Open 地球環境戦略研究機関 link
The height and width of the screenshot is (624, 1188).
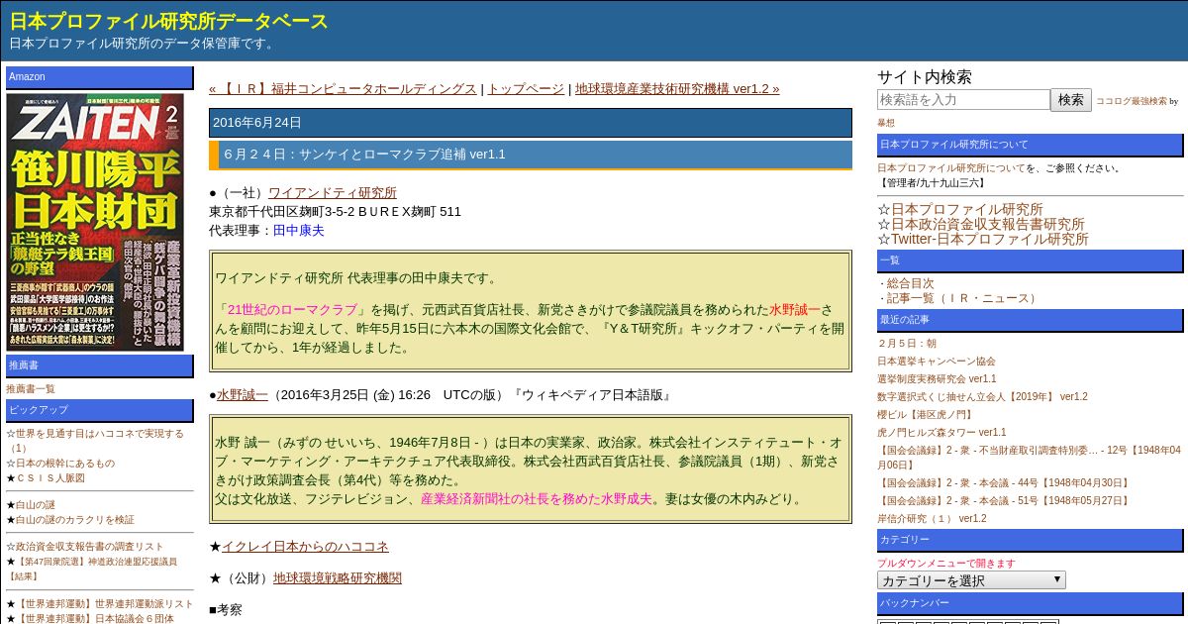(338, 577)
